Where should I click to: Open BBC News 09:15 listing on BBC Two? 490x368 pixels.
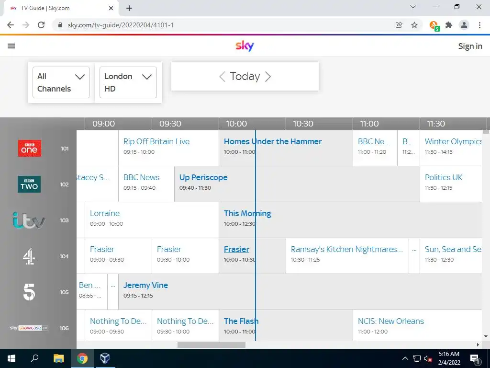click(x=146, y=184)
